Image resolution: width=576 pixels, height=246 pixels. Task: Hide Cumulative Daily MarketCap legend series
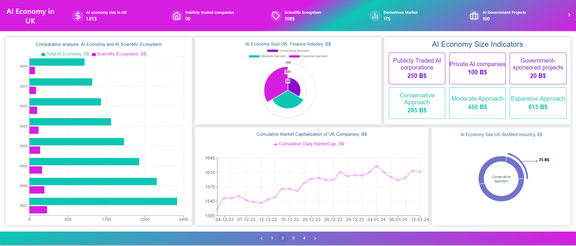point(309,144)
